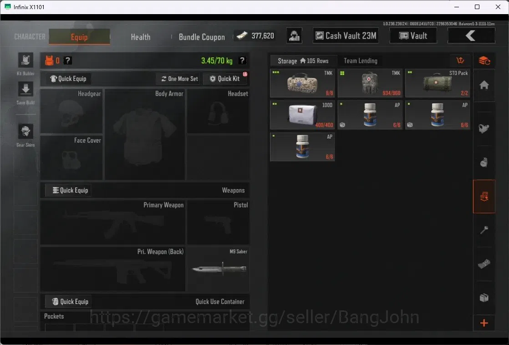
Task: Select the grenade category icon
Action: tap(484, 162)
